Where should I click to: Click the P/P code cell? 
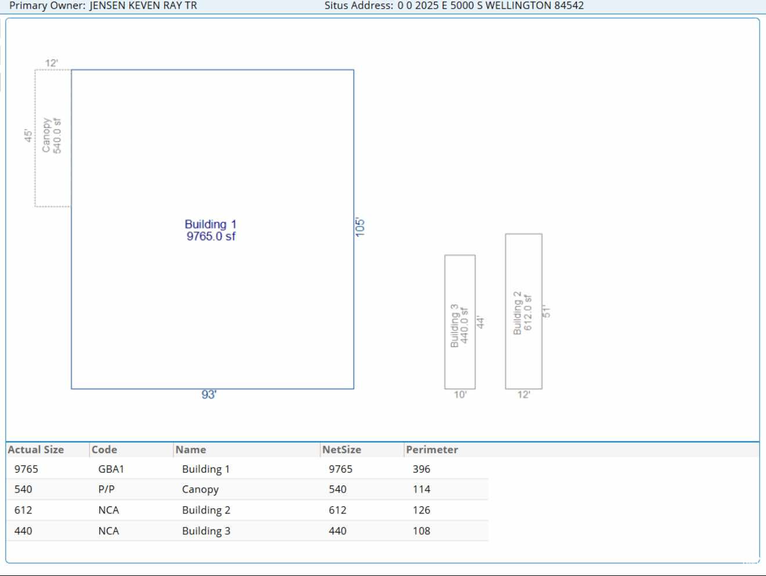(x=106, y=490)
